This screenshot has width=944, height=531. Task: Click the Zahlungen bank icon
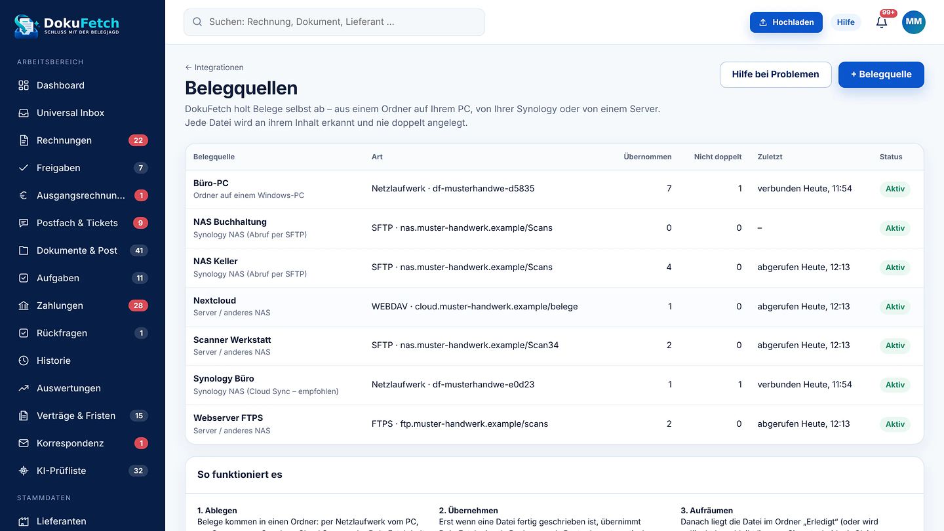[x=24, y=305]
